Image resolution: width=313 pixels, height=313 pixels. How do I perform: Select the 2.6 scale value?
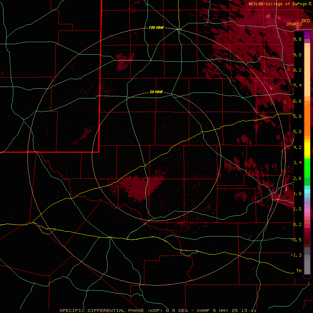(x=297, y=178)
